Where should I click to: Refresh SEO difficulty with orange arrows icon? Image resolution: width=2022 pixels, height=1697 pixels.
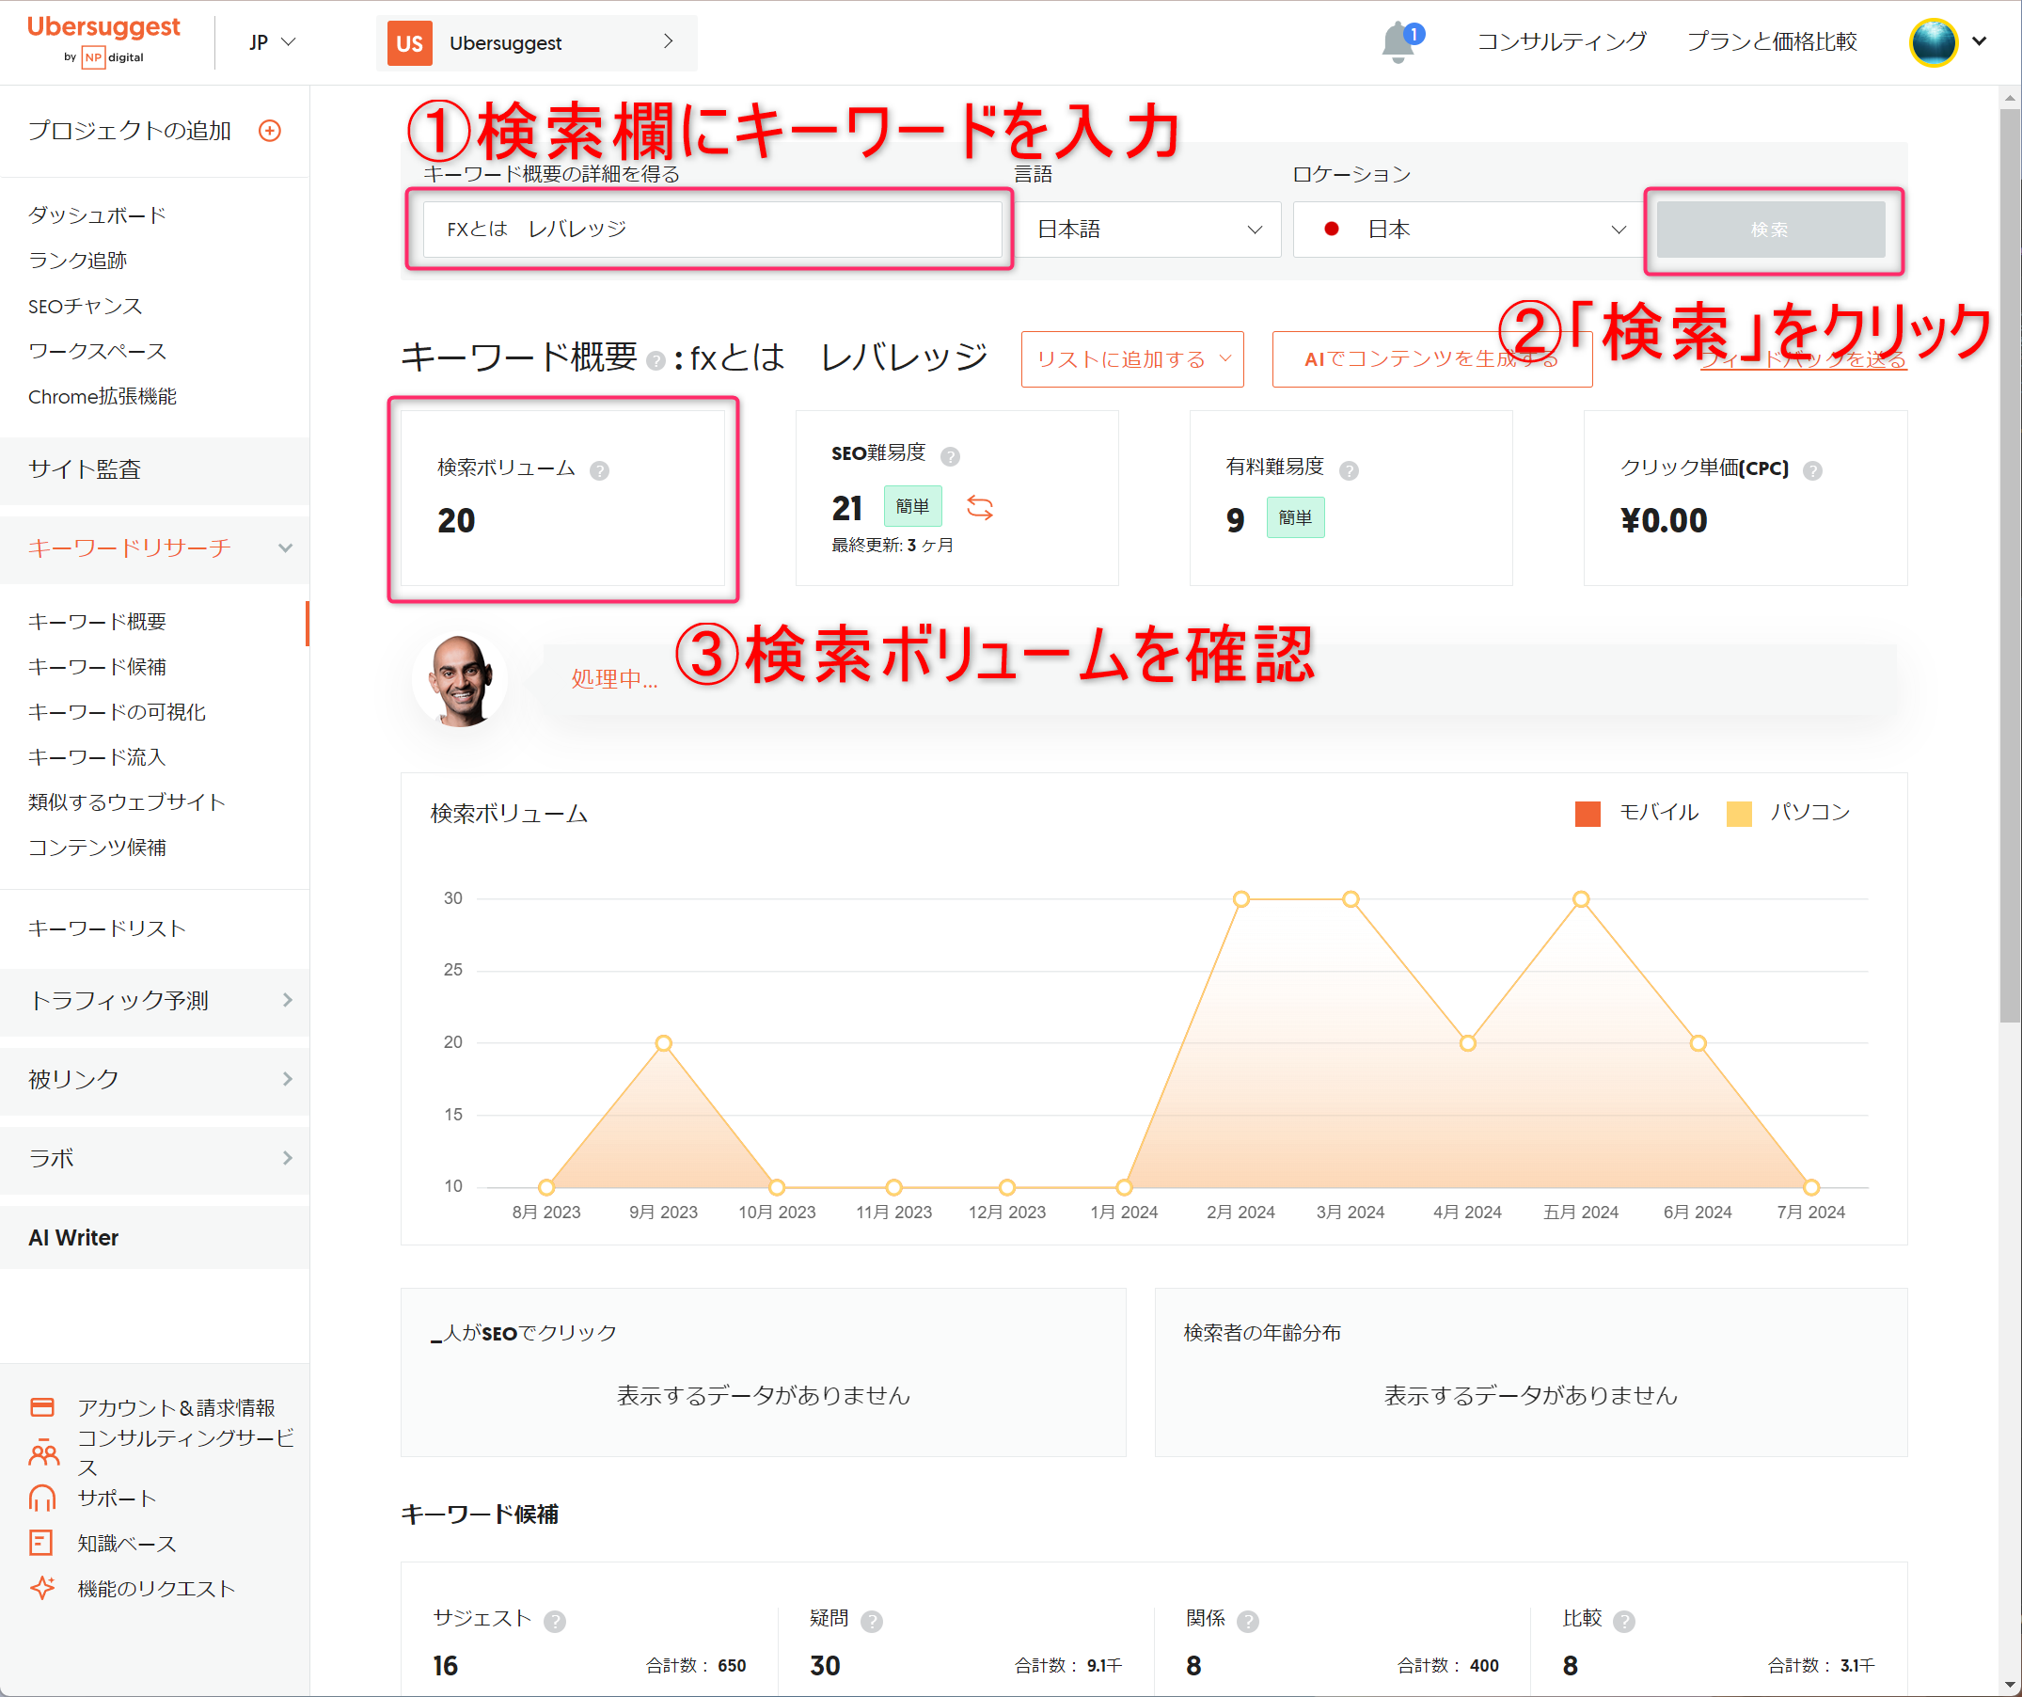[x=979, y=507]
